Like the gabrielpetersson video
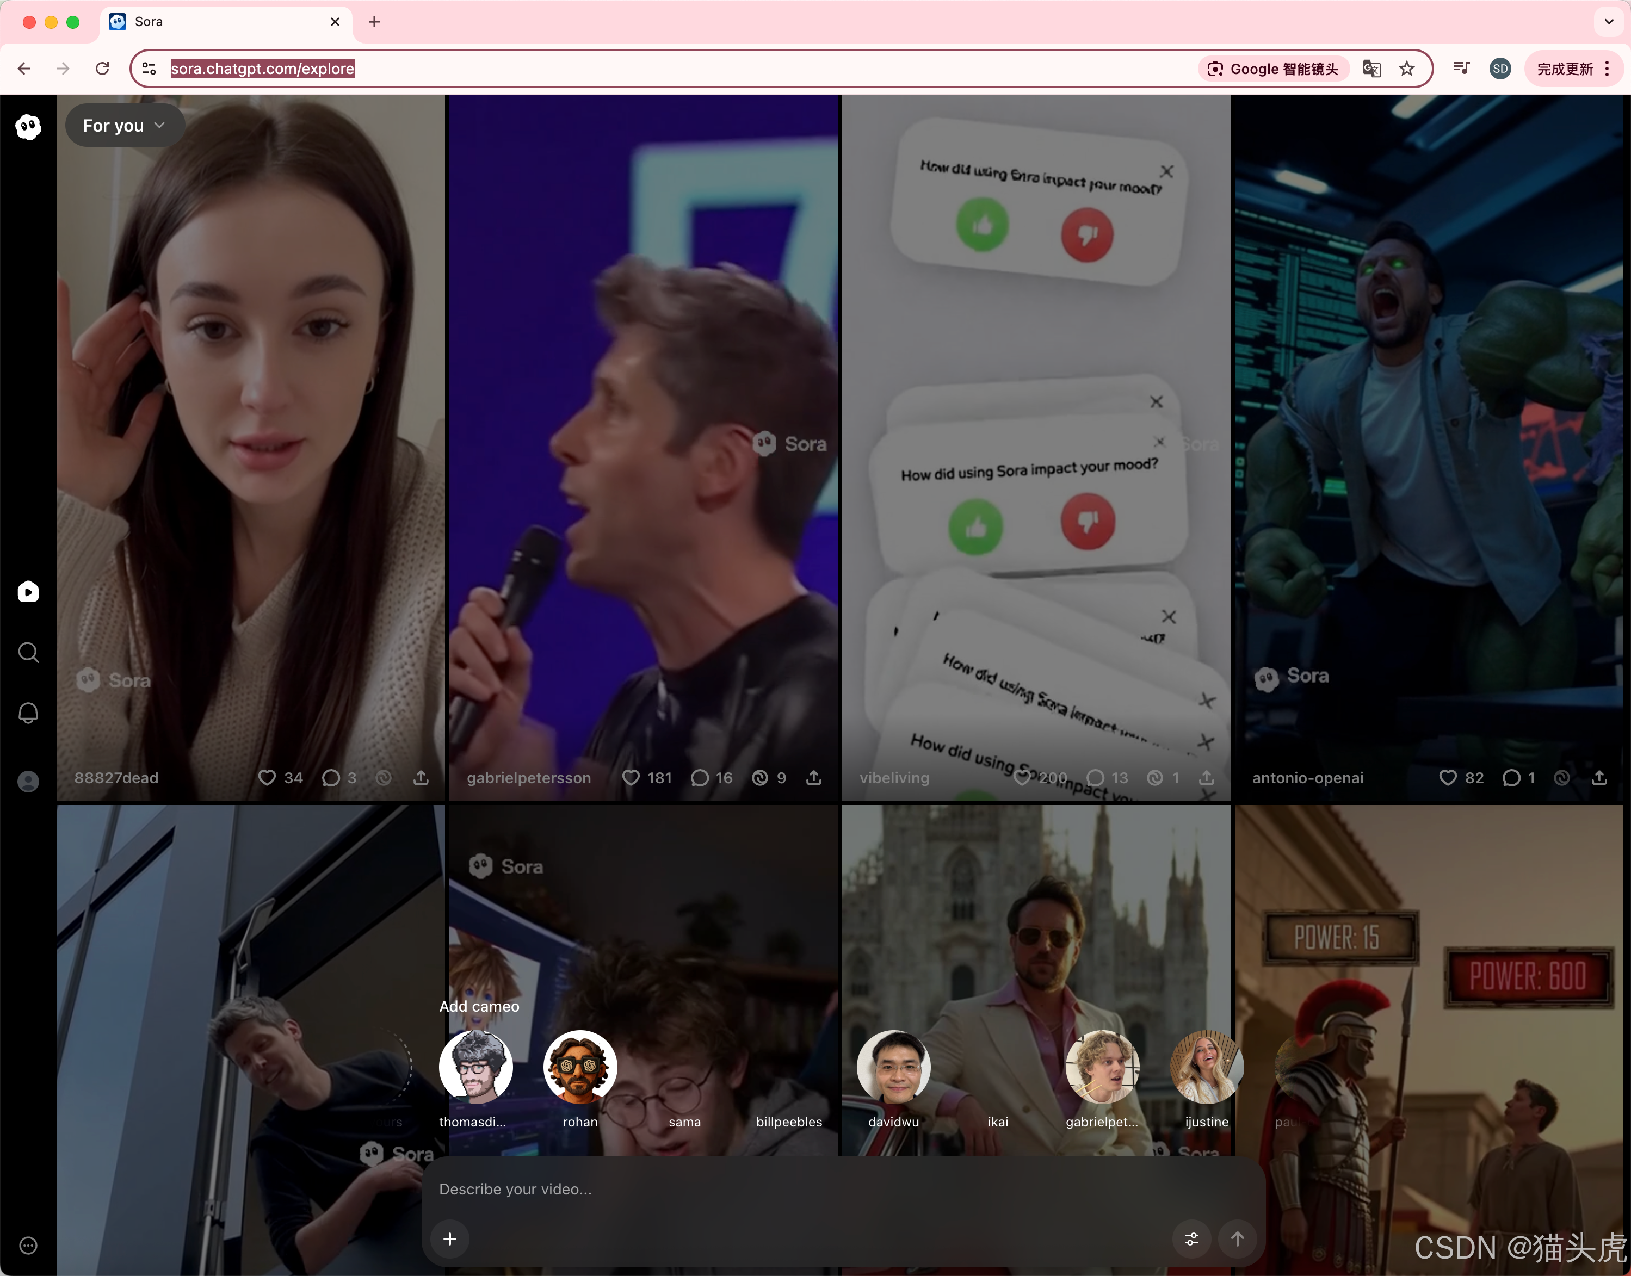Viewport: 1631px width, 1276px height. click(631, 778)
